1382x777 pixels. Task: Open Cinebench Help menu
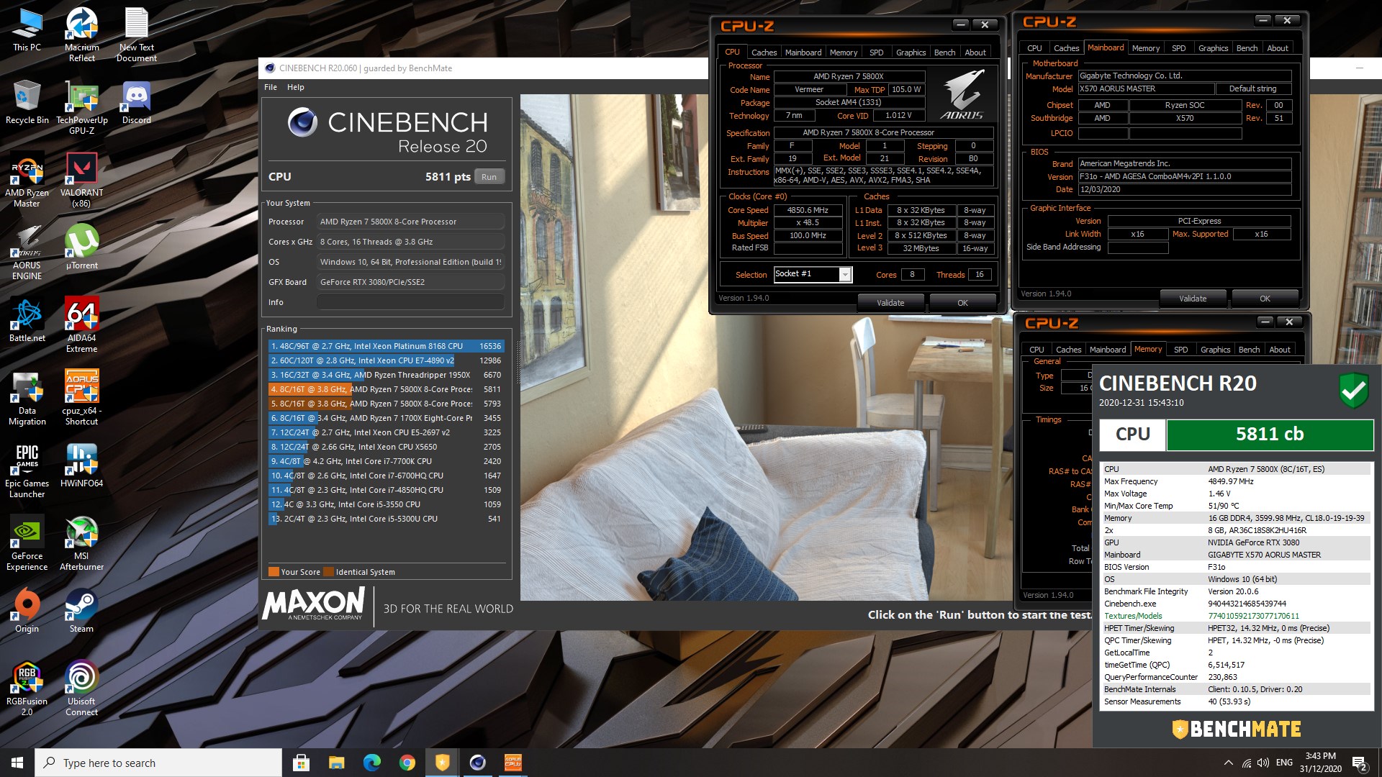point(296,87)
